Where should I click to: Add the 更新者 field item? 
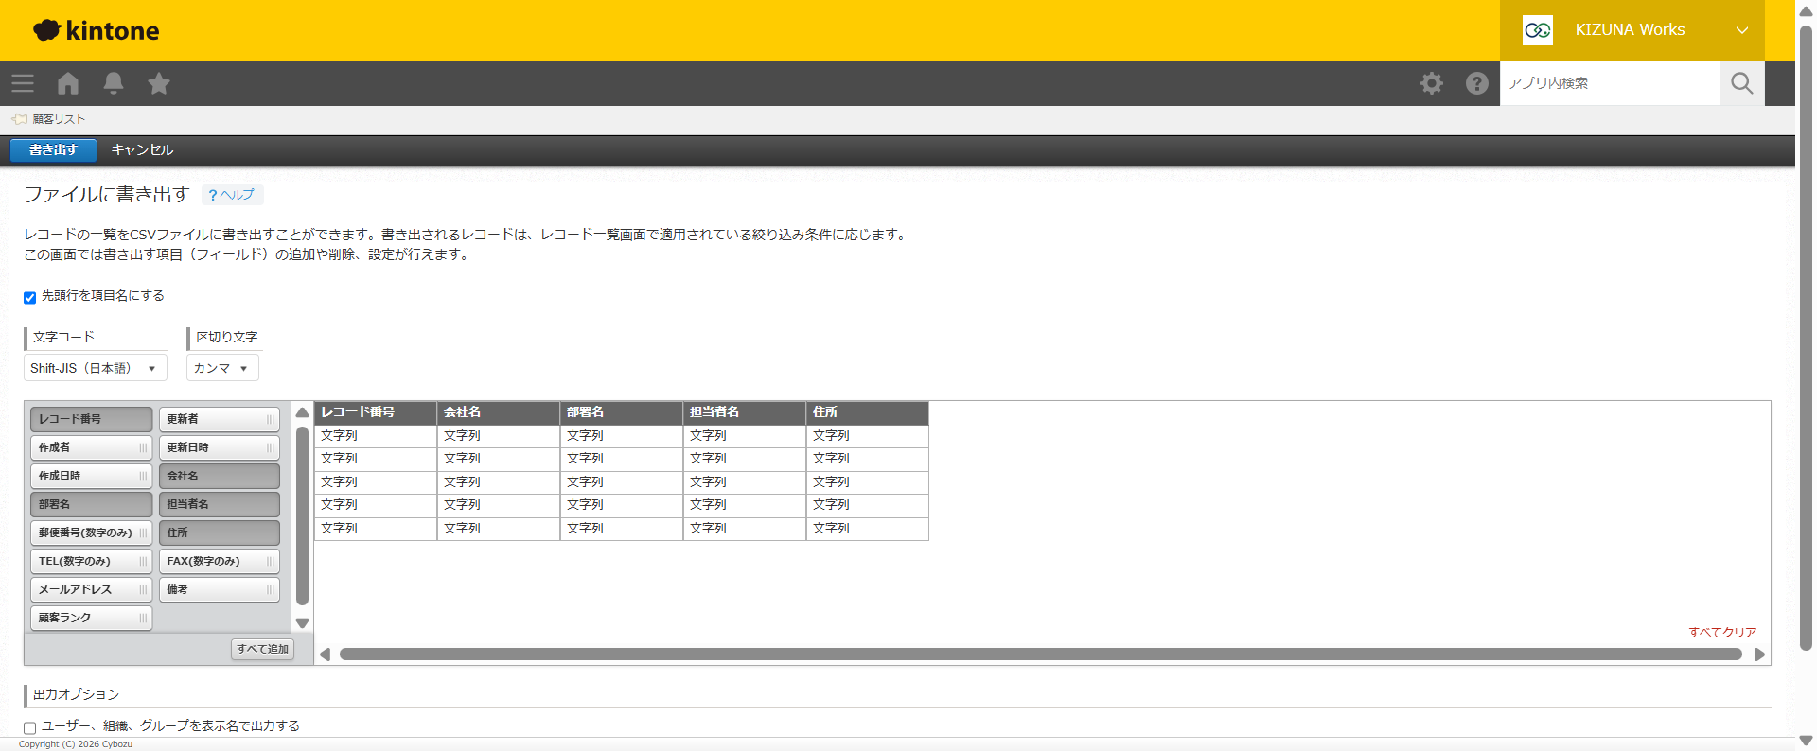(x=220, y=419)
